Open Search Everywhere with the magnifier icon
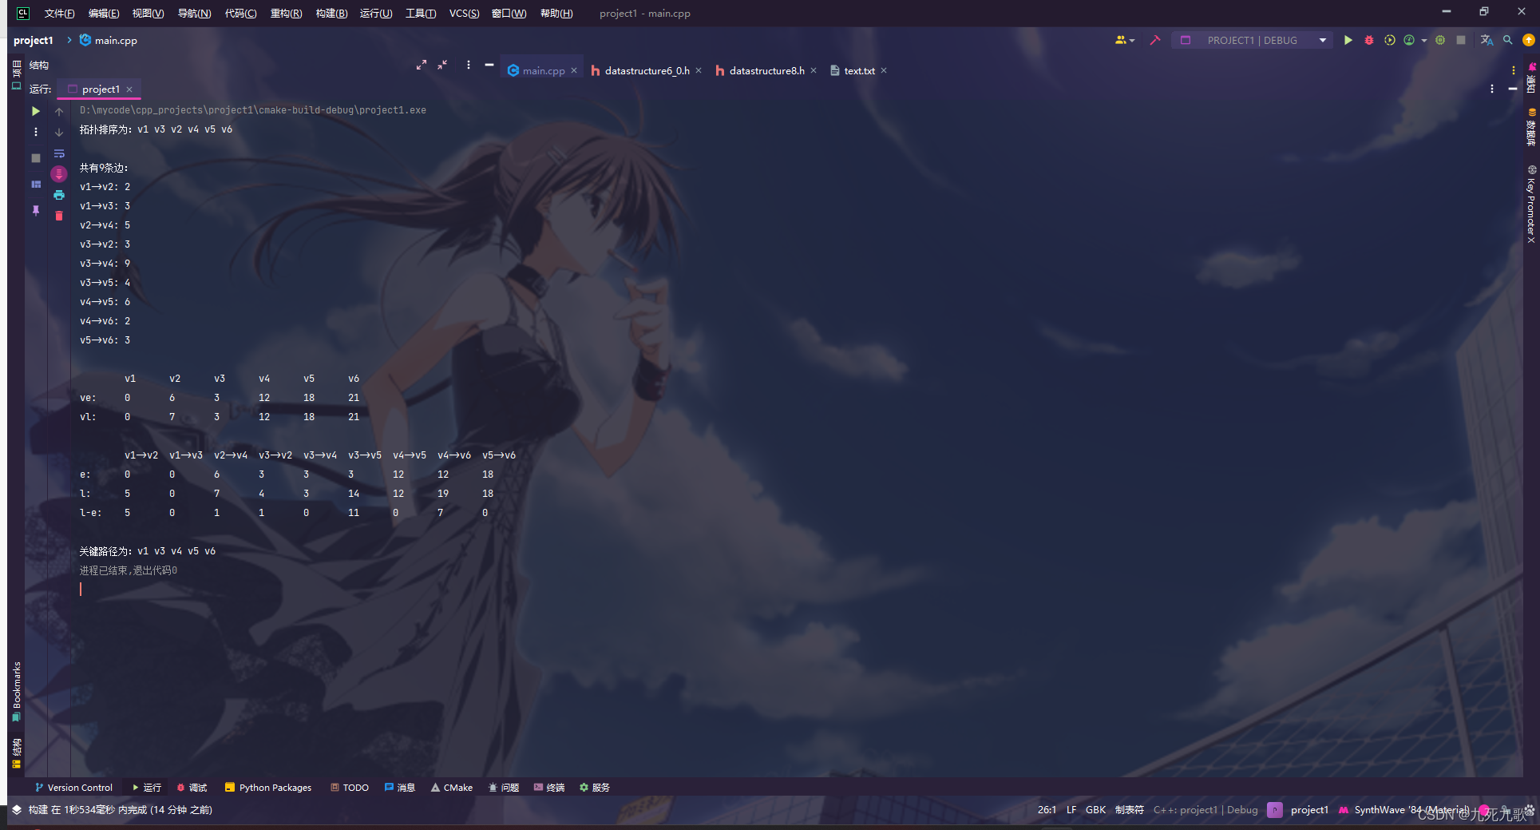 tap(1507, 40)
